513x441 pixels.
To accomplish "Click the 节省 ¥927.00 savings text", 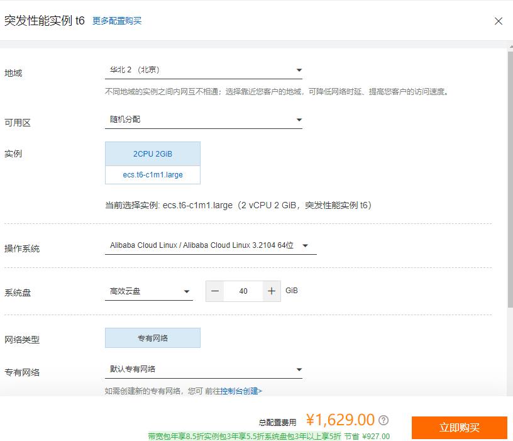I will pyautogui.click(x=367, y=437).
